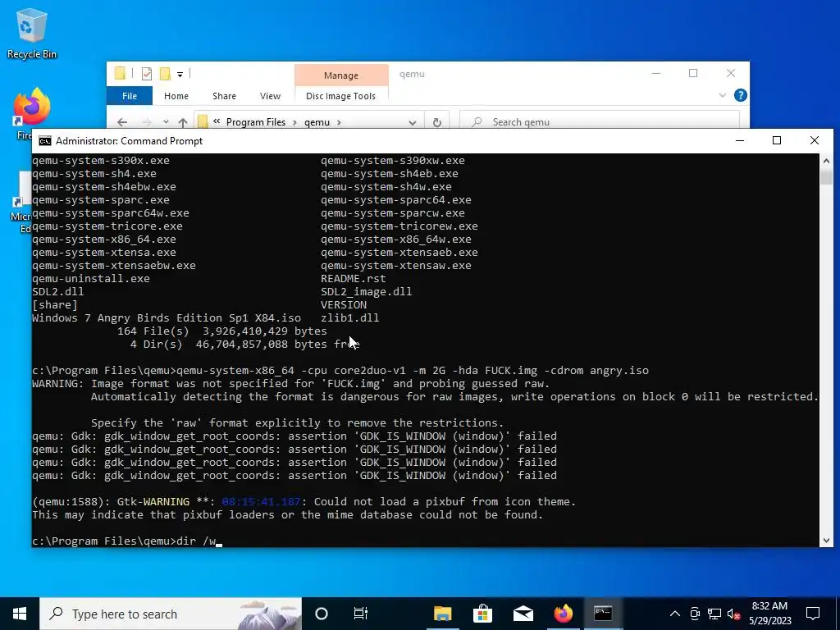Minimize the qemu Explorer window

pos(655,73)
